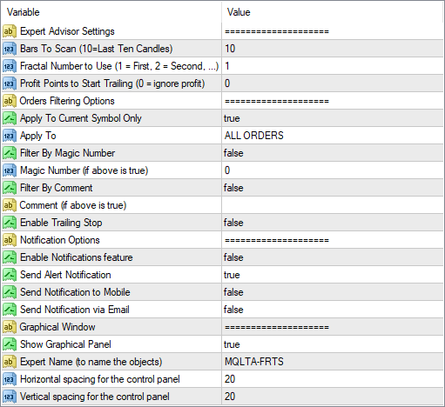Click the boolean icon next to Filter By Magic Number

(10, 153)
